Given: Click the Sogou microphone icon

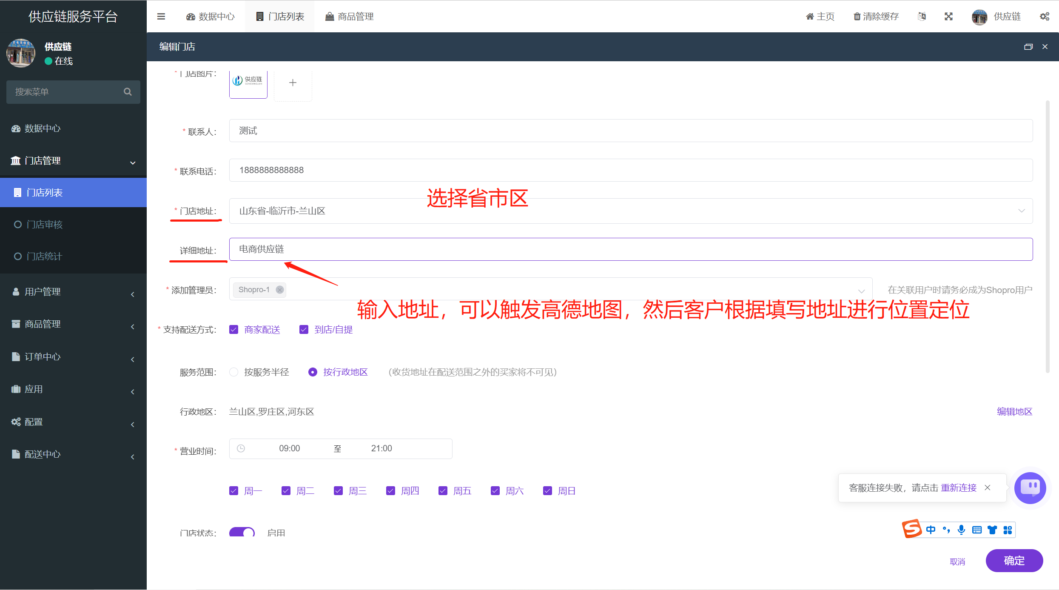Looking at the screenshot, I should pos(961,530).
